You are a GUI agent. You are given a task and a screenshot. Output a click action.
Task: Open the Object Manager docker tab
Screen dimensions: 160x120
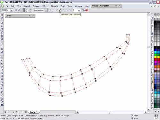(x=152, y=24)
